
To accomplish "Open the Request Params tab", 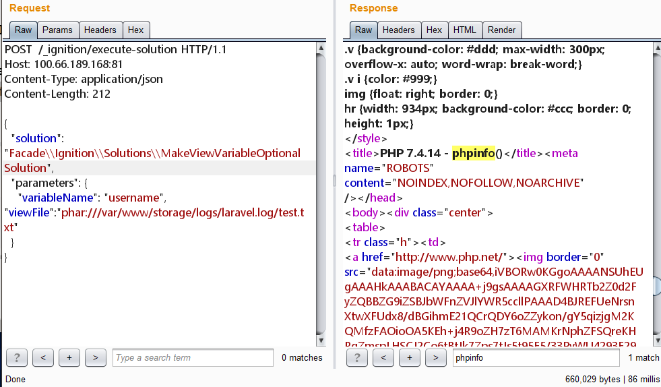I will pos(57,30).
